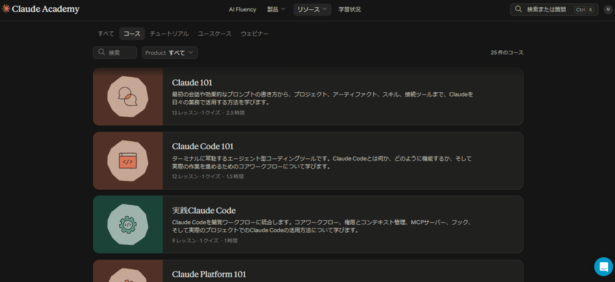The image size is (615, 282).
Task: Click the Ctrl K shortcut badge
Action: tap(584, 9)
